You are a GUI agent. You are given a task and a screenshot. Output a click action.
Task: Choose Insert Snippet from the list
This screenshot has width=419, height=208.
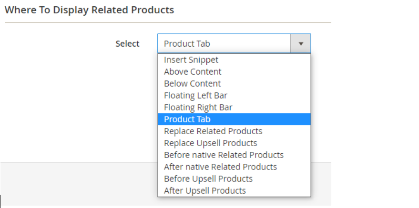click(191, 60)
